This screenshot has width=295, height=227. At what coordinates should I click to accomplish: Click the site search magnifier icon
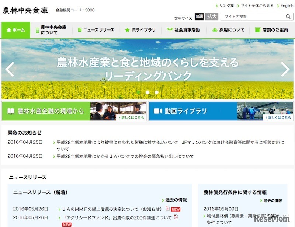(x=287, y=16)
